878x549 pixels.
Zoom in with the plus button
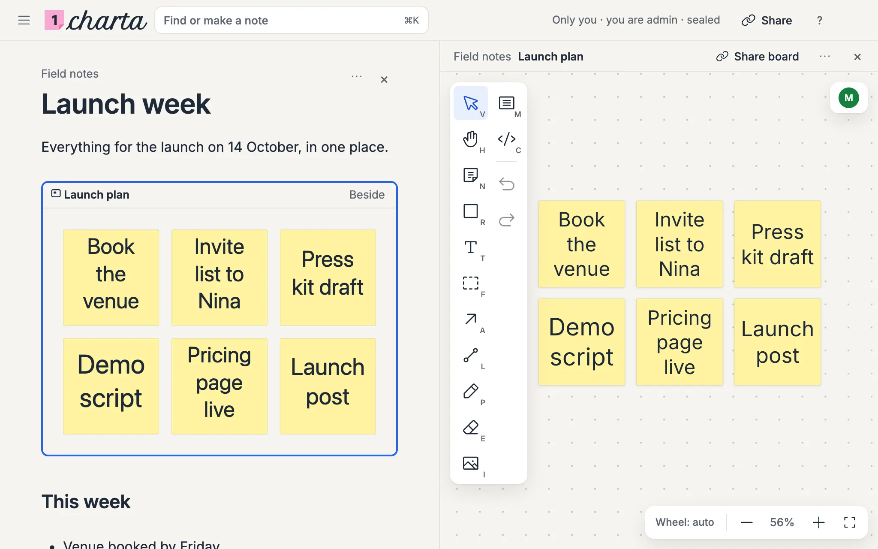pyautogui.click(x=818, y=522)
